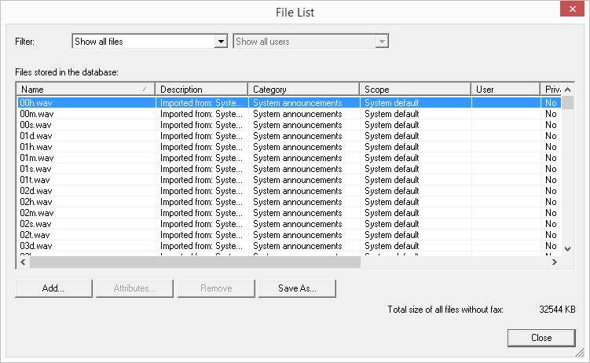Click the Scope column header
Image resolution: width=590 pixels, height=363 pixels.
414,90
